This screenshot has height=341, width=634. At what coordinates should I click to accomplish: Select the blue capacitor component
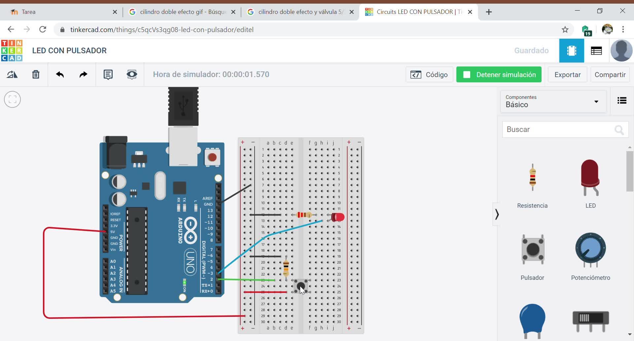[532, 321]
